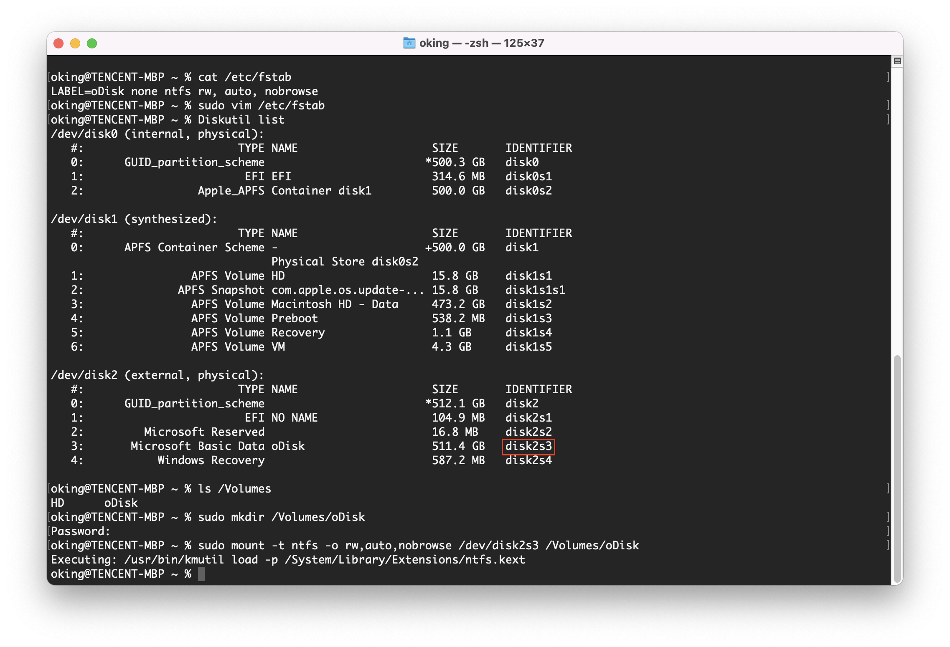Click the yellow minimize window button
Image resolution: width=950 pixels, height=647 pixels.
point(75,43)
